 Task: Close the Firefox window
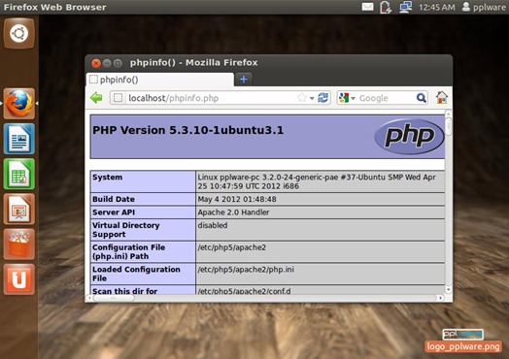tap(96, 63)
